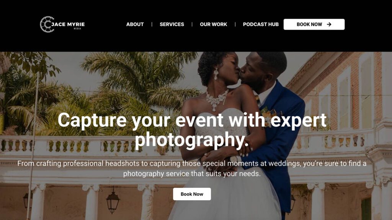This screenshot has width=392, height=220.
Task: Click the bride's dangling earring in photo
Action: coord(216,74)
